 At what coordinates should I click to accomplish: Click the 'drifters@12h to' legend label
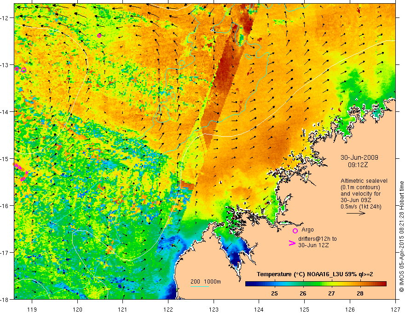click(x=318, y=239)
